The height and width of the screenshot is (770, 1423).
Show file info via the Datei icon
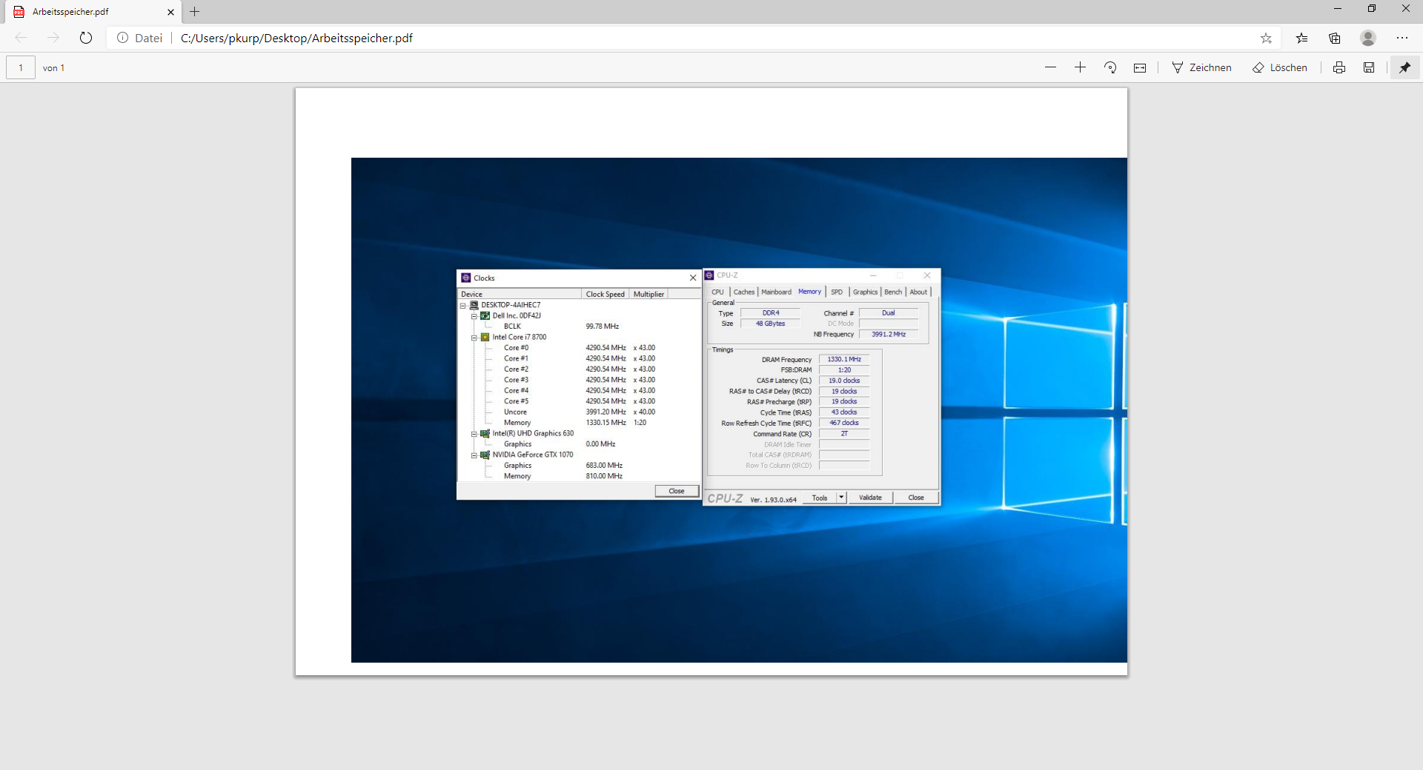(123, 38)
